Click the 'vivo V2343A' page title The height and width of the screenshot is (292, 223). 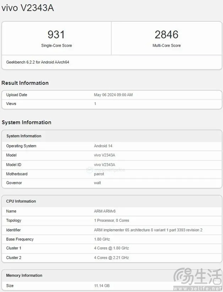pyautogui.click(x=28, y=8)
